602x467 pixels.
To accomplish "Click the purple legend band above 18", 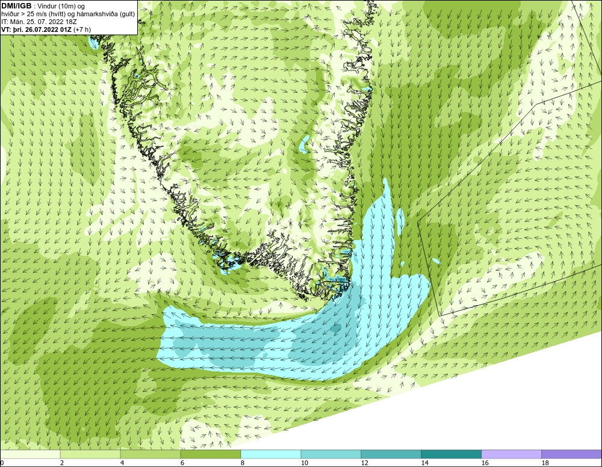I will (x=572, y=454).
